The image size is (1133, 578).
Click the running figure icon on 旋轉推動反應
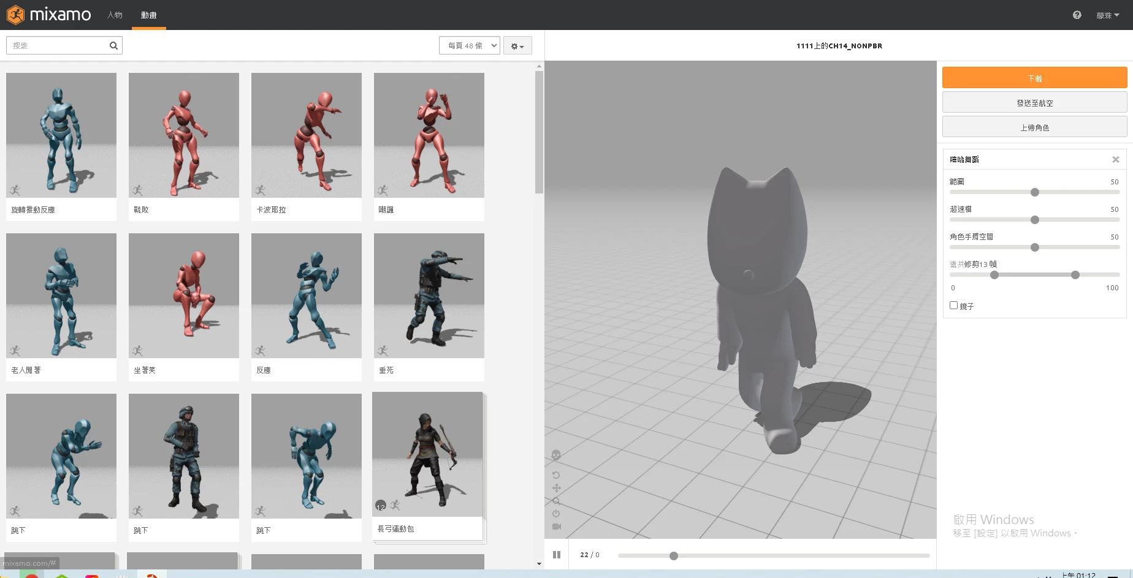15,190
